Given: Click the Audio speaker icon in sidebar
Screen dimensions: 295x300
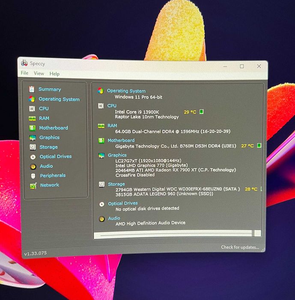Looking at the screenshot, I should [33, 166].
